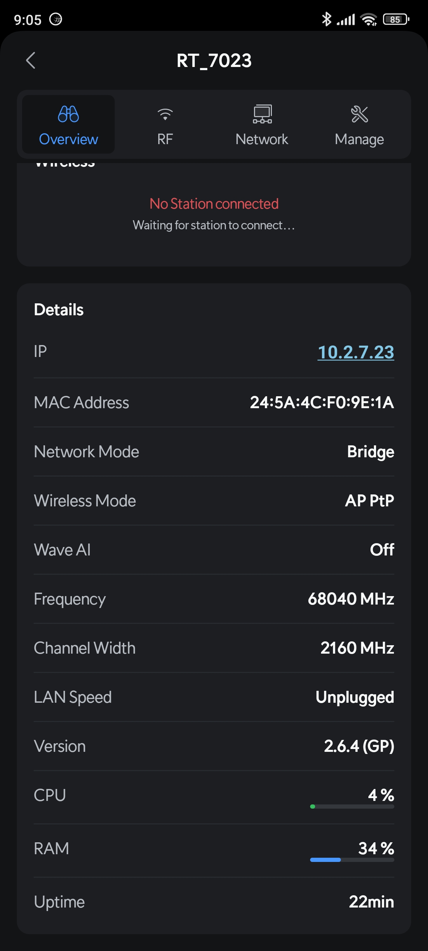Tap the Wi-Fi status bar icon
The height and width of the screenshot is (951, 428).
tap(369, 19)
